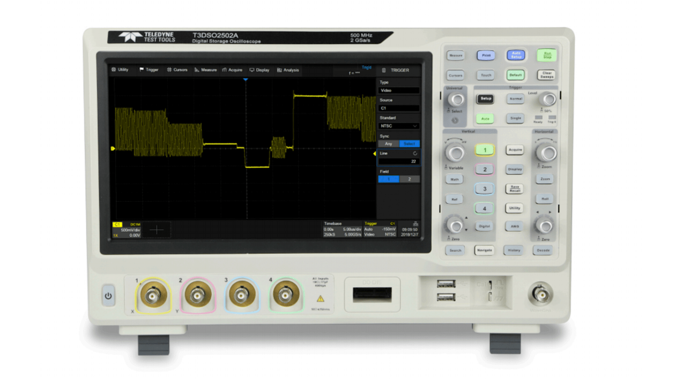This screenshot has height=380, width=677.
Task: Tap the knob-assign icon in the Line field
Action: 415,153
